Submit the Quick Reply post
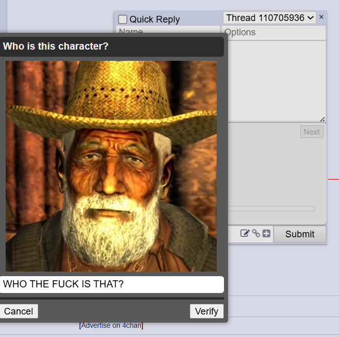 click(300, 234)
